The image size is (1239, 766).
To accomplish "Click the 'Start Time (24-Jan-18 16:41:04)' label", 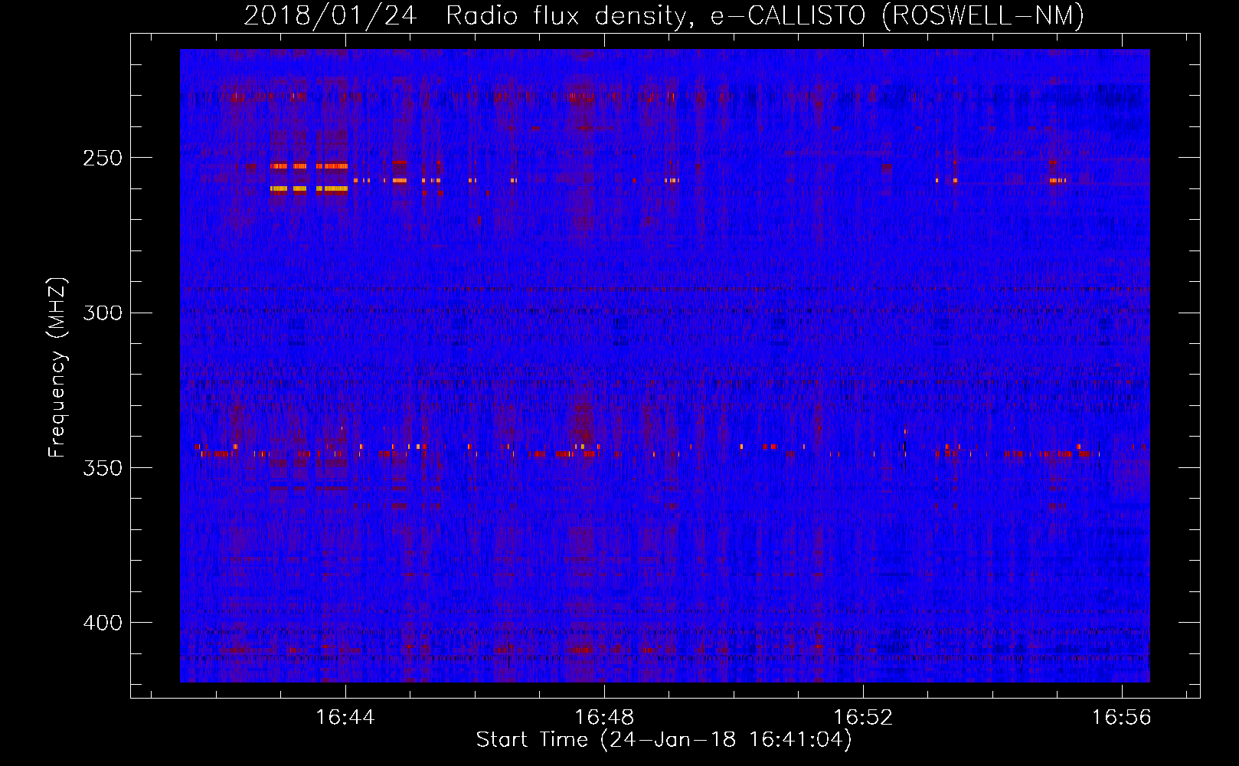I will (x=664, y=740).
